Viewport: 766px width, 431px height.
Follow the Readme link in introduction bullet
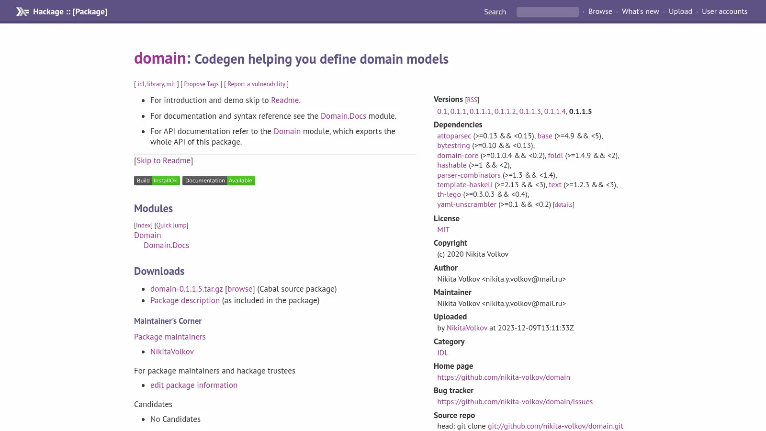tap(285, 101)
